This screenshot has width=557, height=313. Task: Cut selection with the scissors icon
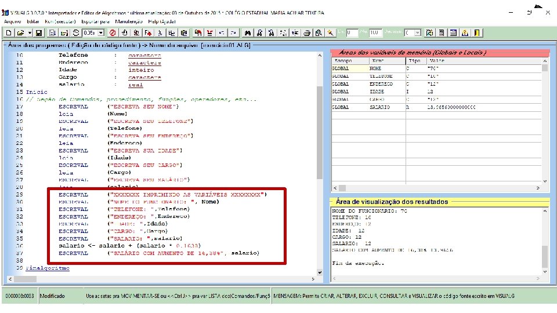[160, 32]
